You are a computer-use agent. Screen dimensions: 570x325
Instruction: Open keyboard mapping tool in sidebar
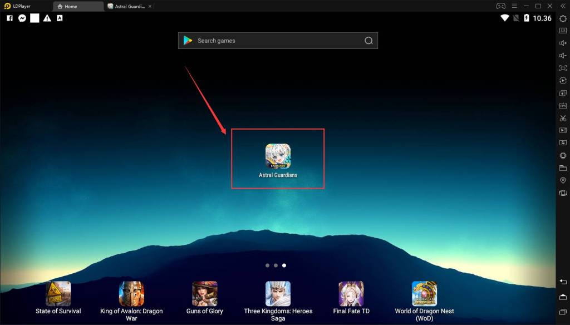pos(563,31)
